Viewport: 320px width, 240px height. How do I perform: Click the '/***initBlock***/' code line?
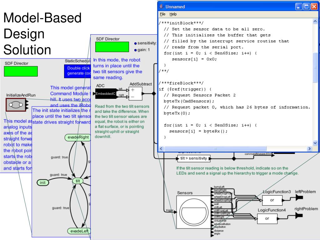pyautogui.click(x=181, y=23)
